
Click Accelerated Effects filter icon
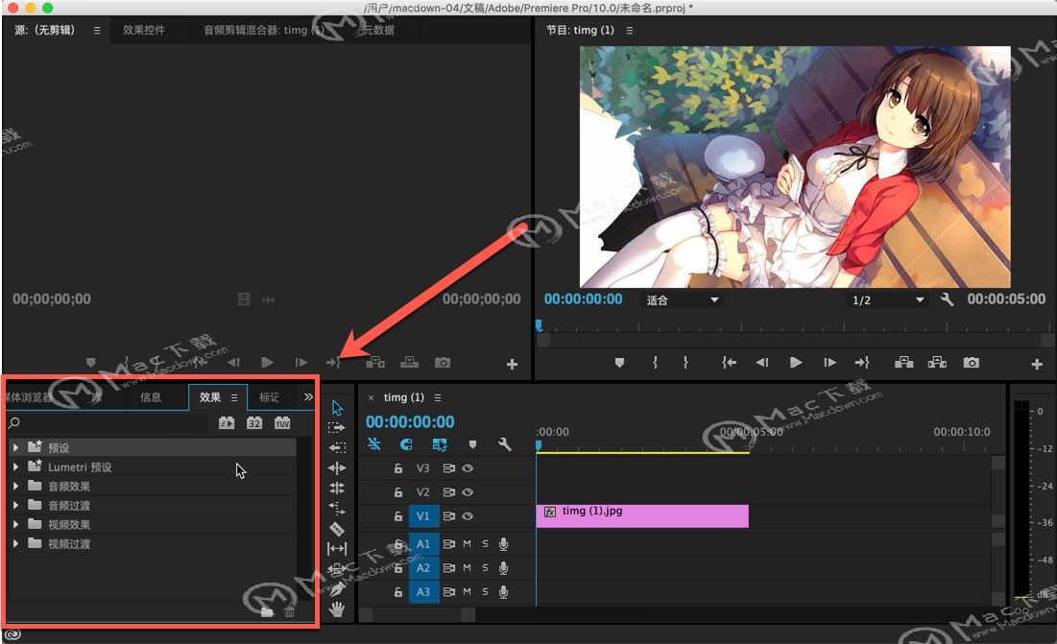[227, 423]
